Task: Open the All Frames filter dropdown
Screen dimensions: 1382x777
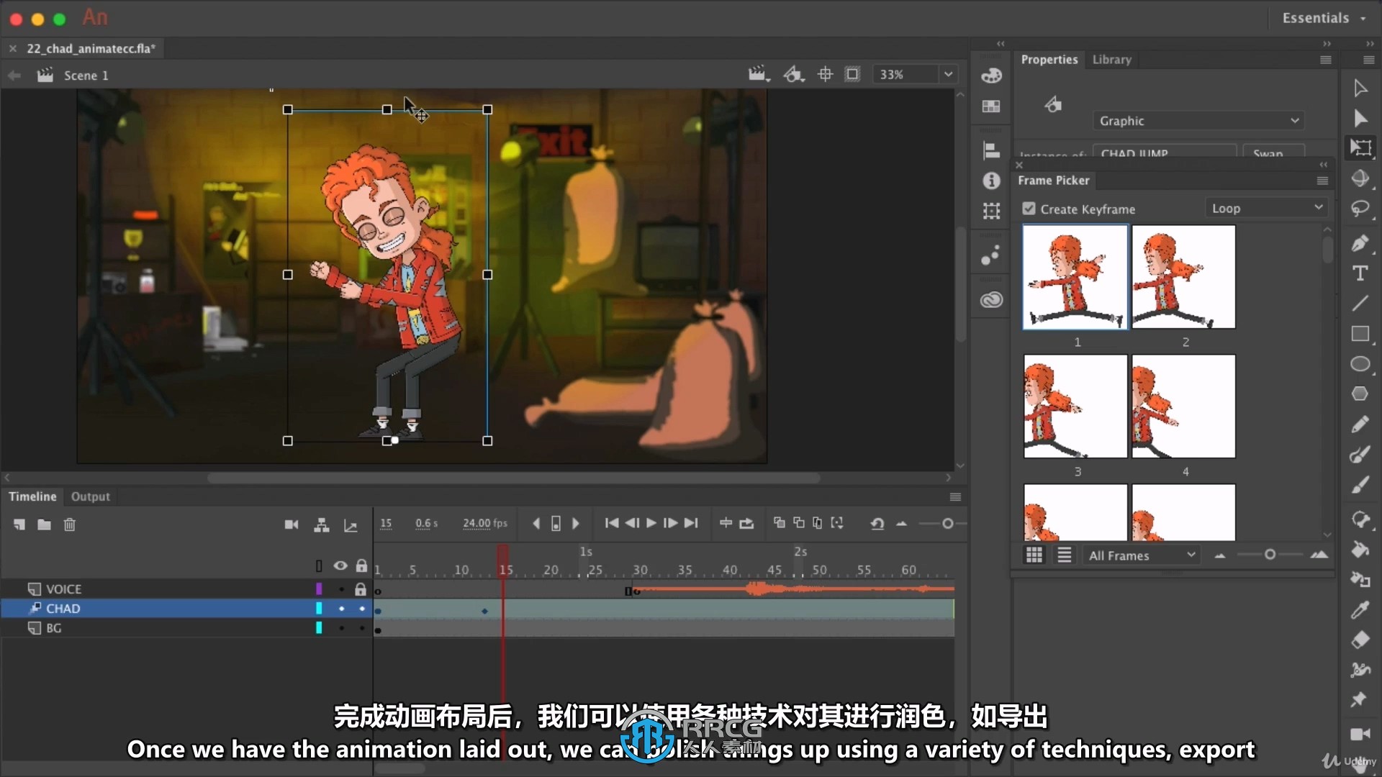Action: [x=1141, y=555]
